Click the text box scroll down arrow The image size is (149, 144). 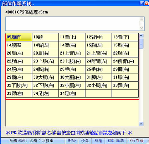pyautogui.click(x=142, y=28)
